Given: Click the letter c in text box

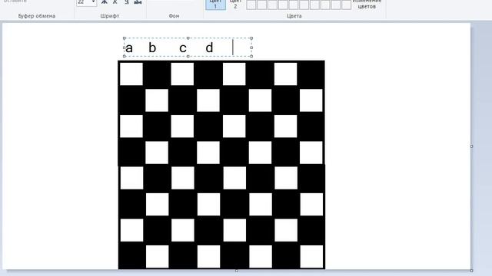Looking at the screenshot, I should 183,48.
